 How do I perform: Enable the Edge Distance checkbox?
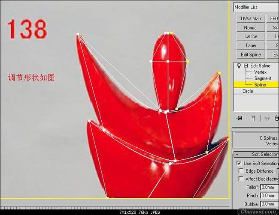pos(241,171)
